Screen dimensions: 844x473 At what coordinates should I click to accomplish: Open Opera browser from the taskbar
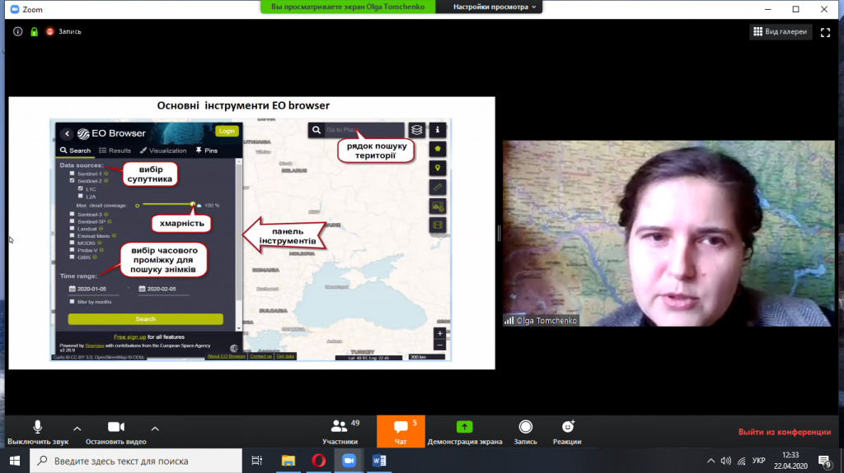[x=319, y=461]
